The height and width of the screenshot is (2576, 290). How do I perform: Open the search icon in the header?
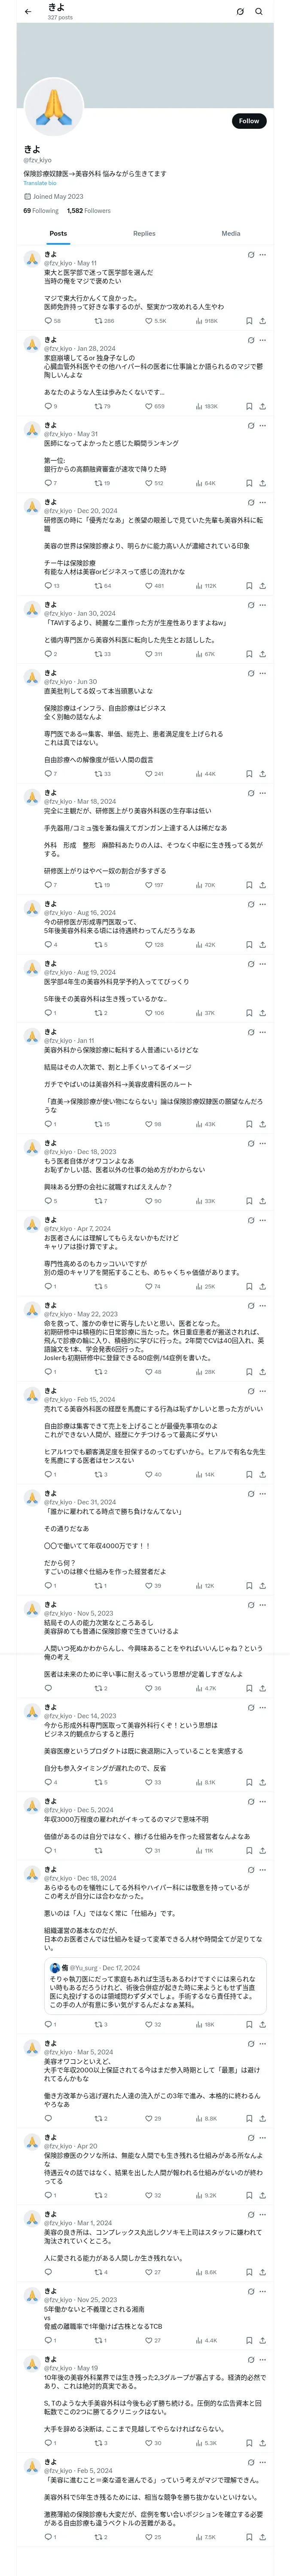click(259, 12)
